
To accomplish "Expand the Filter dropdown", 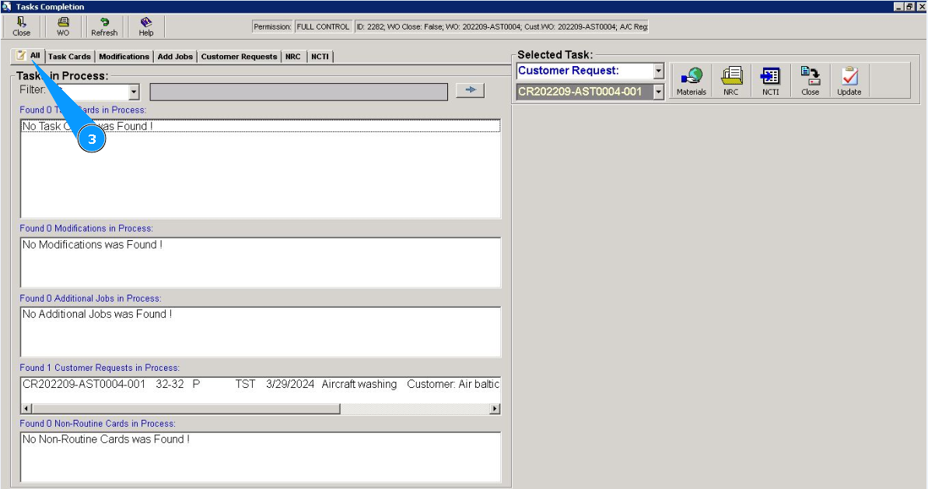I will point(134,92).
